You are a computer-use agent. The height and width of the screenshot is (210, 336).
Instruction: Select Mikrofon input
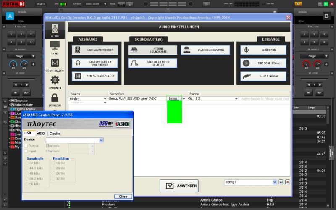[x=263, y=50]
